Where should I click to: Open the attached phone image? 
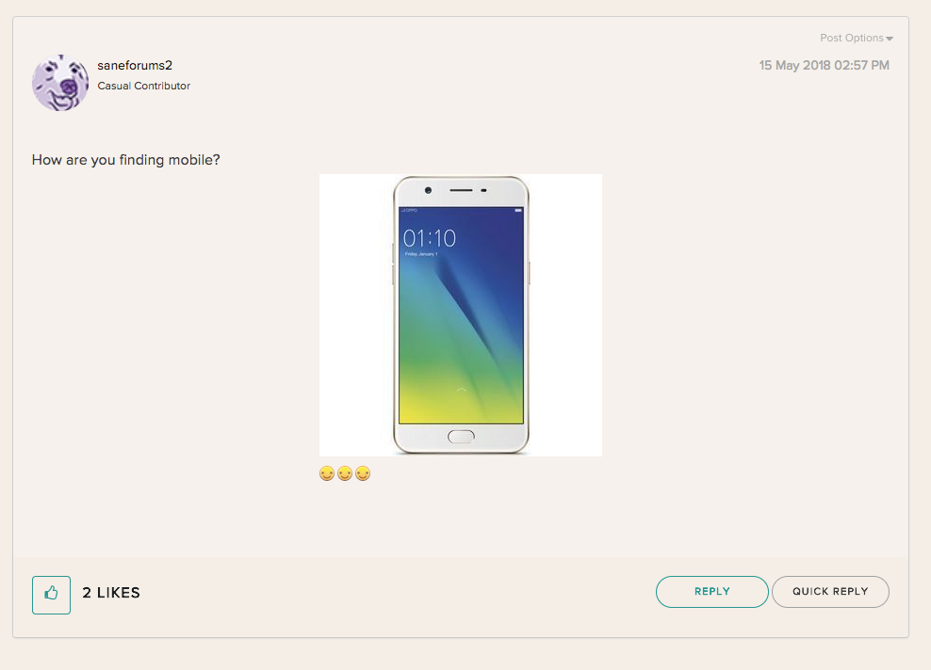coord(461,315)
